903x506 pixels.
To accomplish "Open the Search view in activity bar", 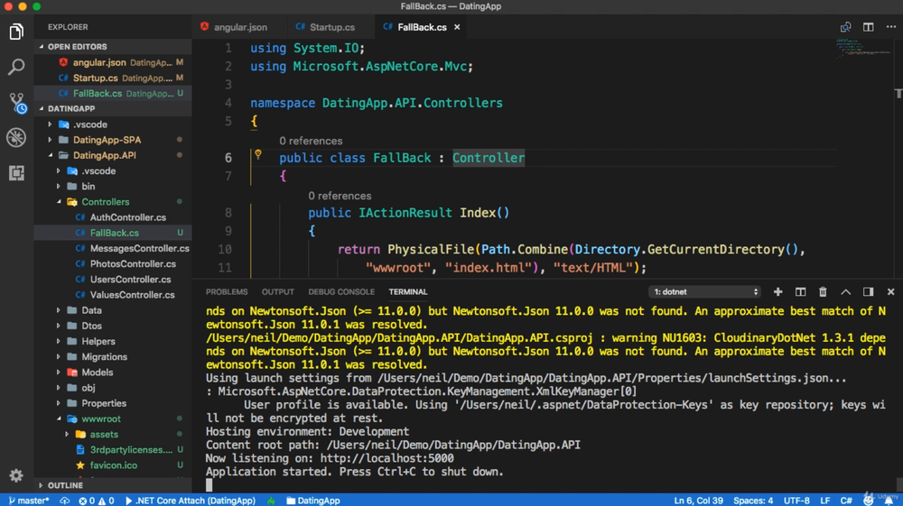I will [16, 67].
